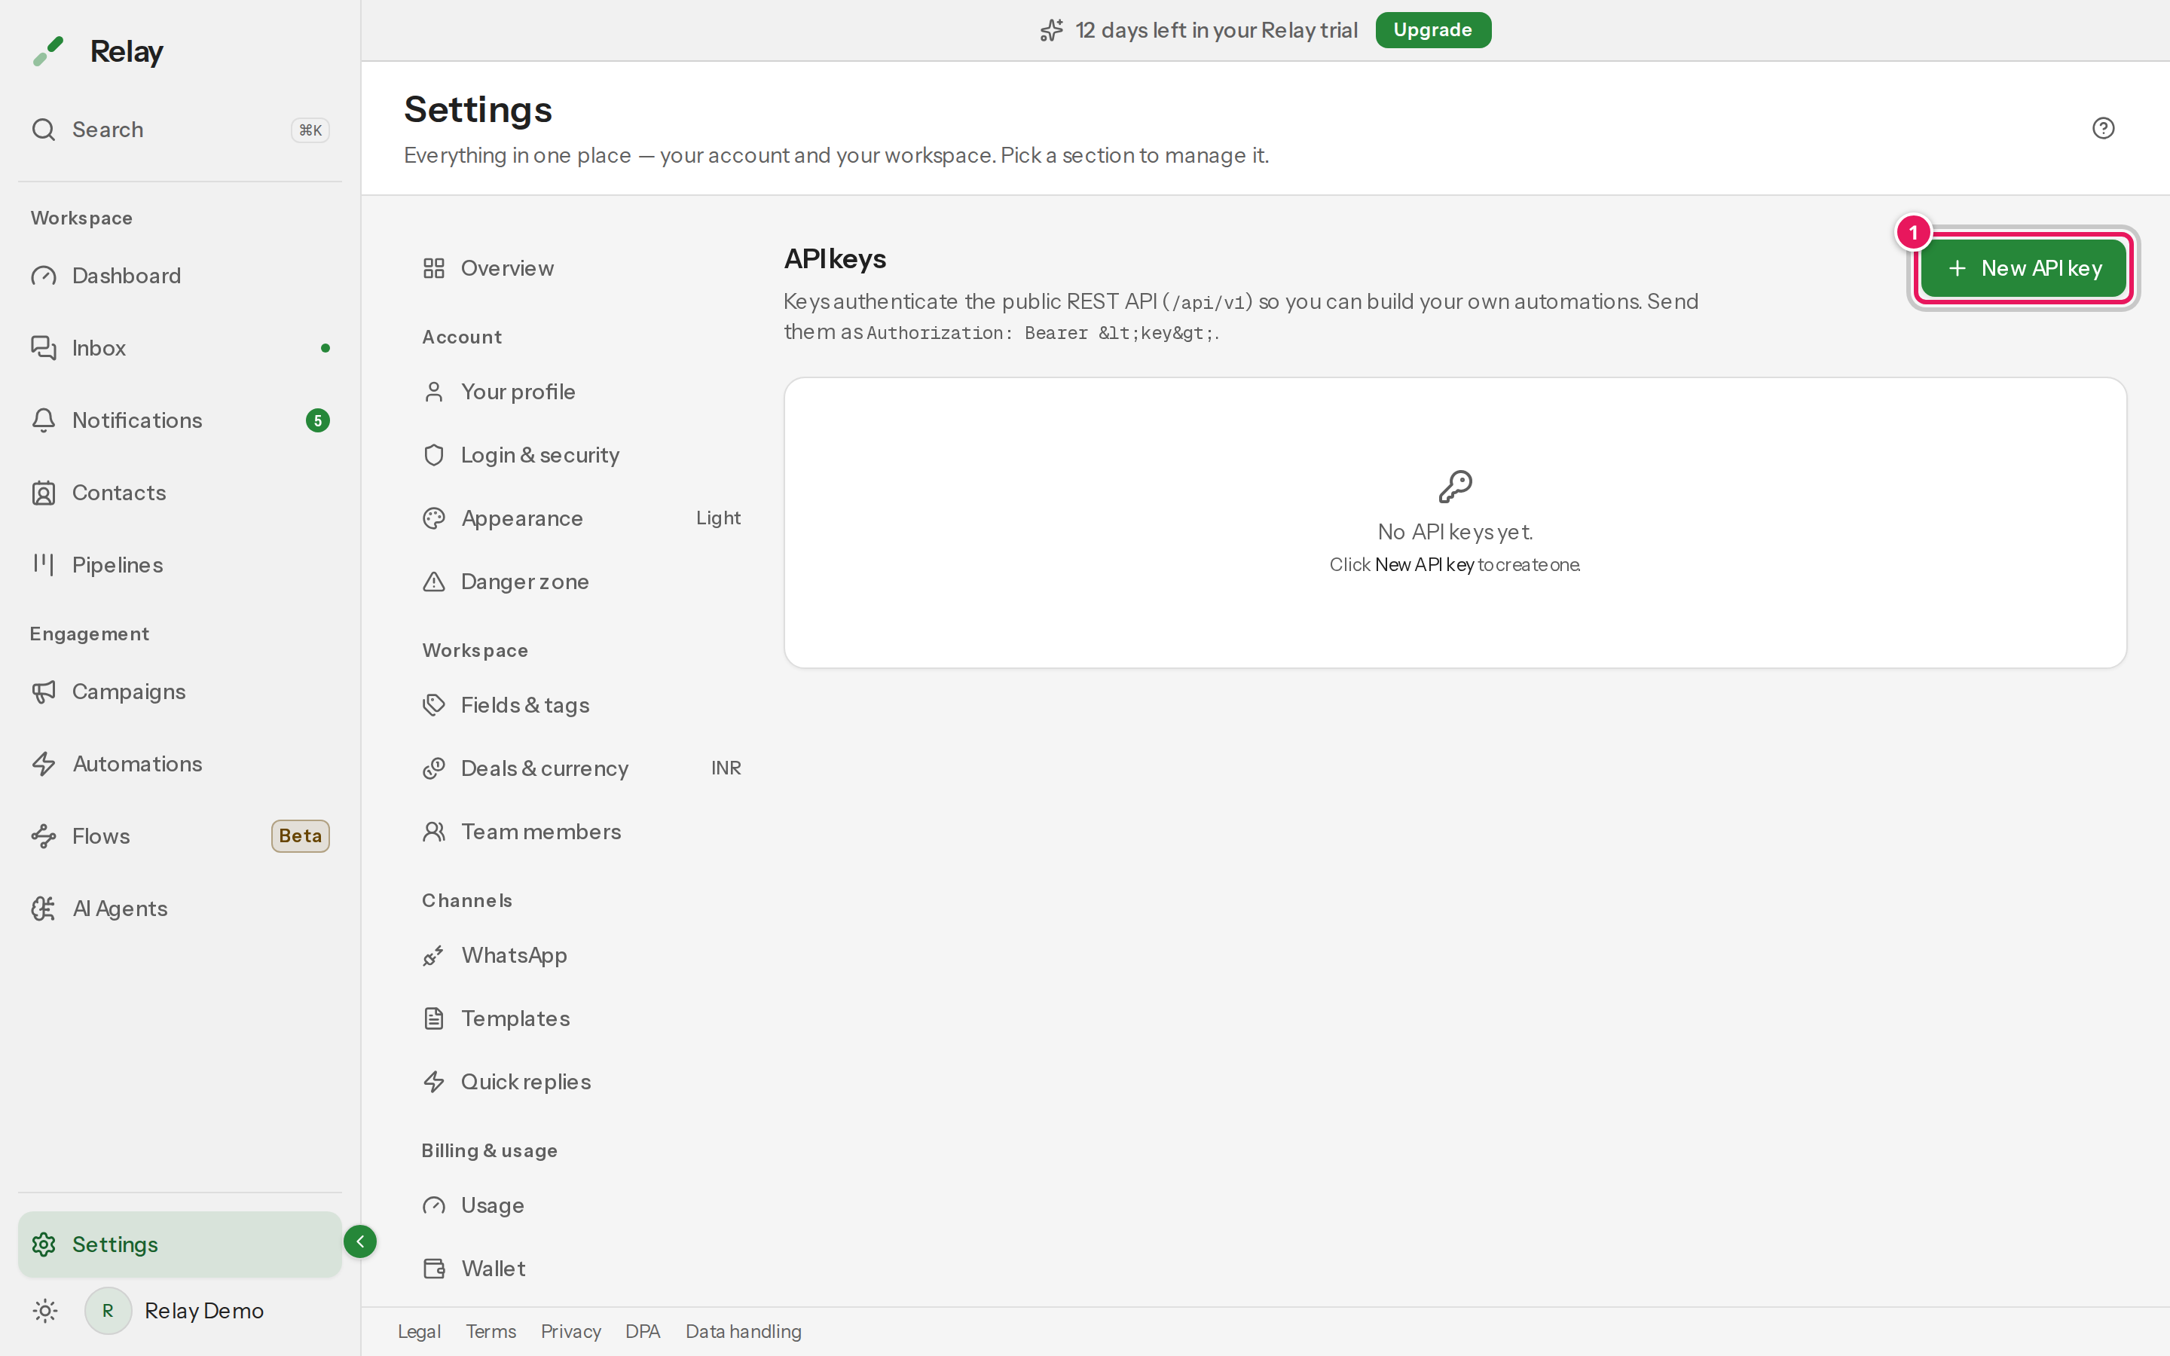Click the Pipelines icon
2170x1356 pixels.
tap(43, 564)
